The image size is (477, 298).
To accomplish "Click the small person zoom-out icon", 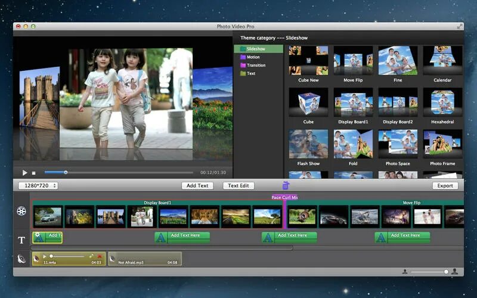I will (x=405, y=272).
